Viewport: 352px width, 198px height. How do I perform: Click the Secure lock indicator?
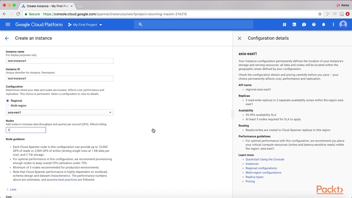(32, 14)
